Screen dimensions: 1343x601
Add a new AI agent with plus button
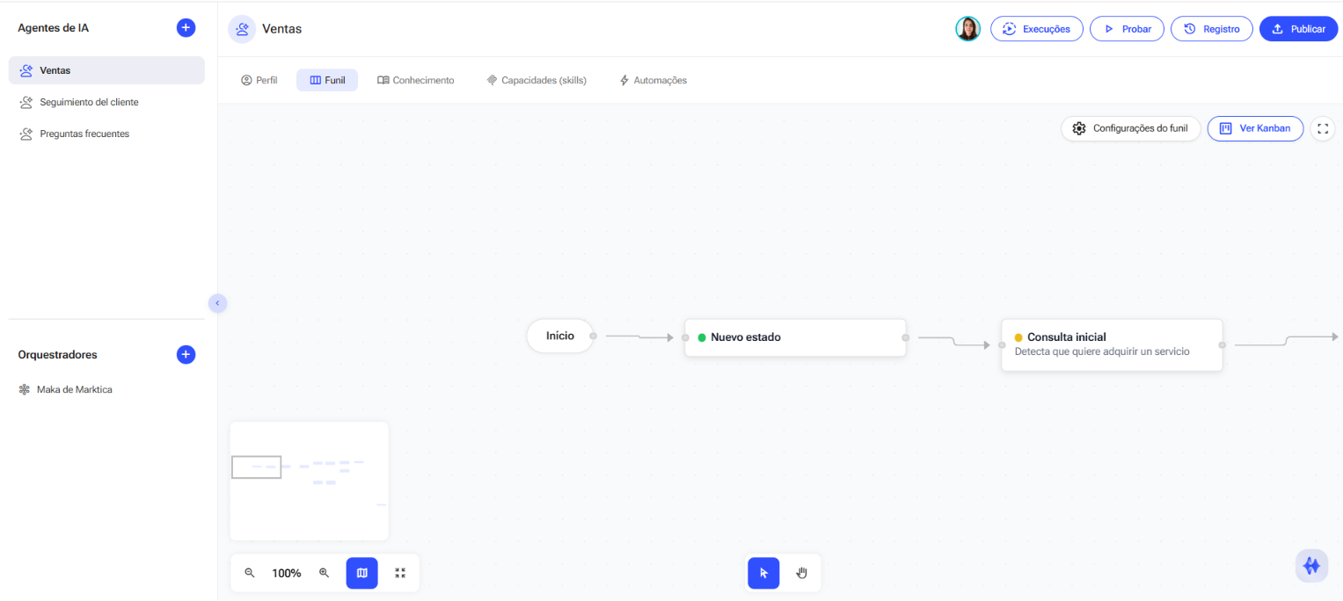[186, 28]
